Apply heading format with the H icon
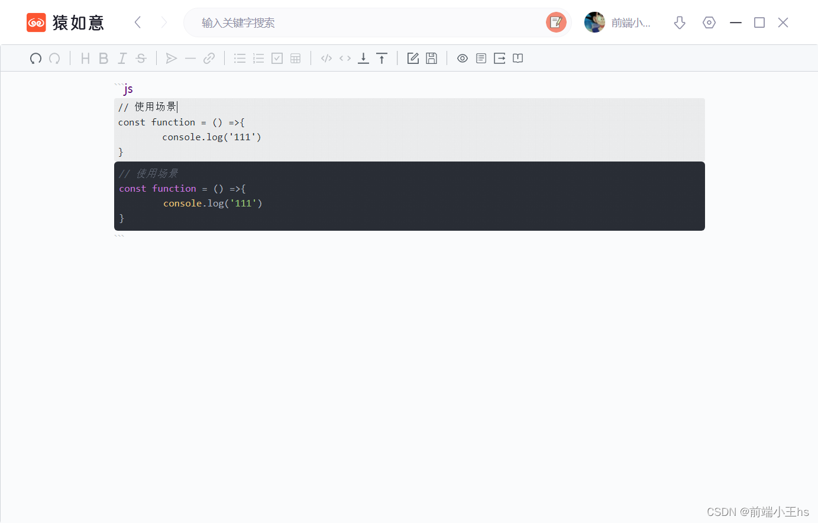Viewport: 818px width, 523px height. pyautogui.click(x=85, y=58)
